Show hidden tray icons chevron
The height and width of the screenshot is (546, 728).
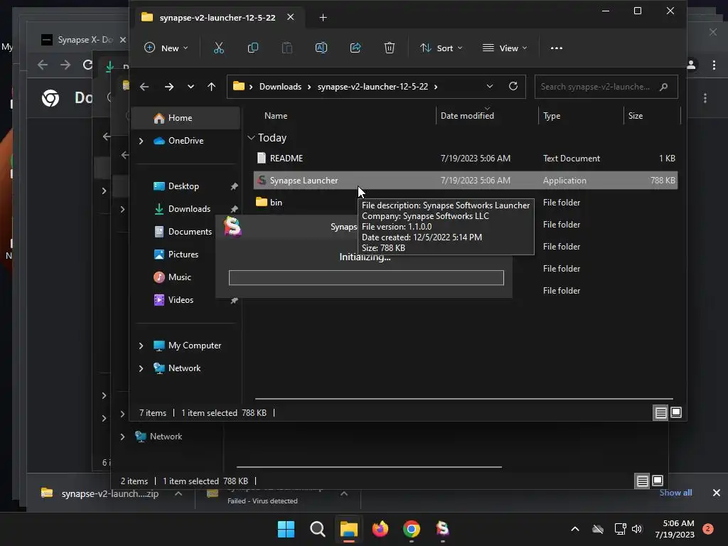574,529
